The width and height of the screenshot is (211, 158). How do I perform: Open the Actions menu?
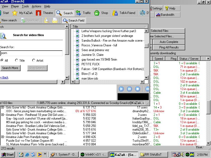point(36,6)
